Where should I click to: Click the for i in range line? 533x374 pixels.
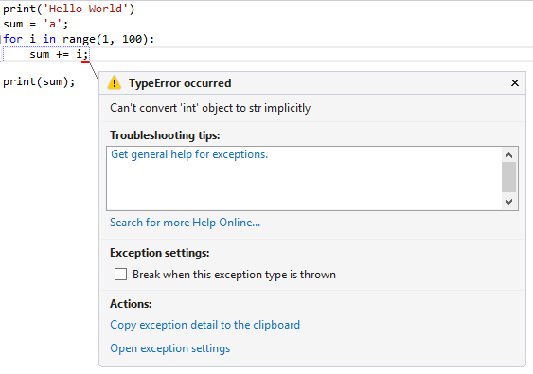point(79,39)
